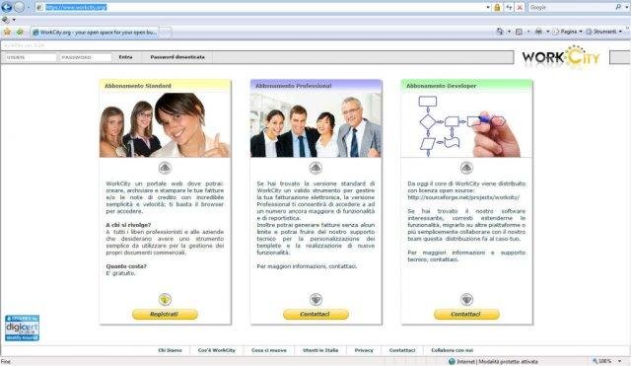The height and width of the screenshot is (366, 631).
Task: Click the Print icon in the command bar
Action: [x=538, y=32]
